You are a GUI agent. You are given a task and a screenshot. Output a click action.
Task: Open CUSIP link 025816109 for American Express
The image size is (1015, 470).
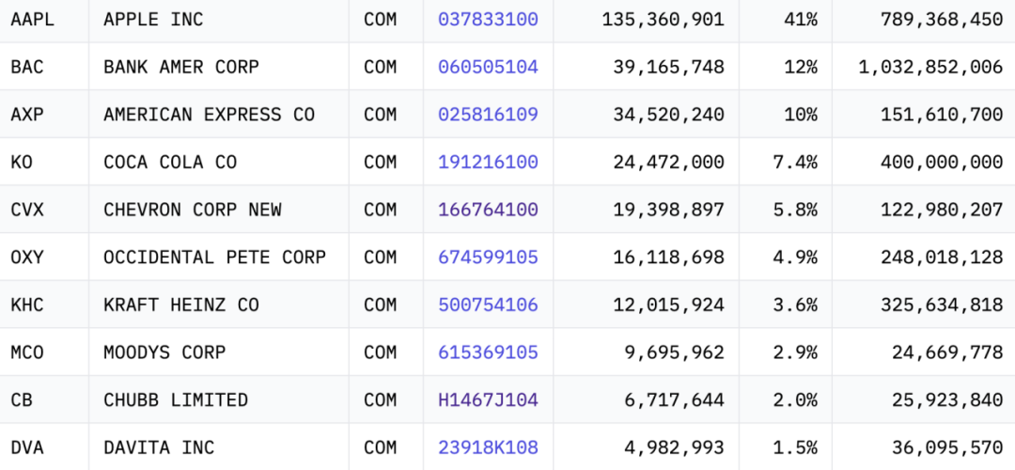(x=488, y=115)
